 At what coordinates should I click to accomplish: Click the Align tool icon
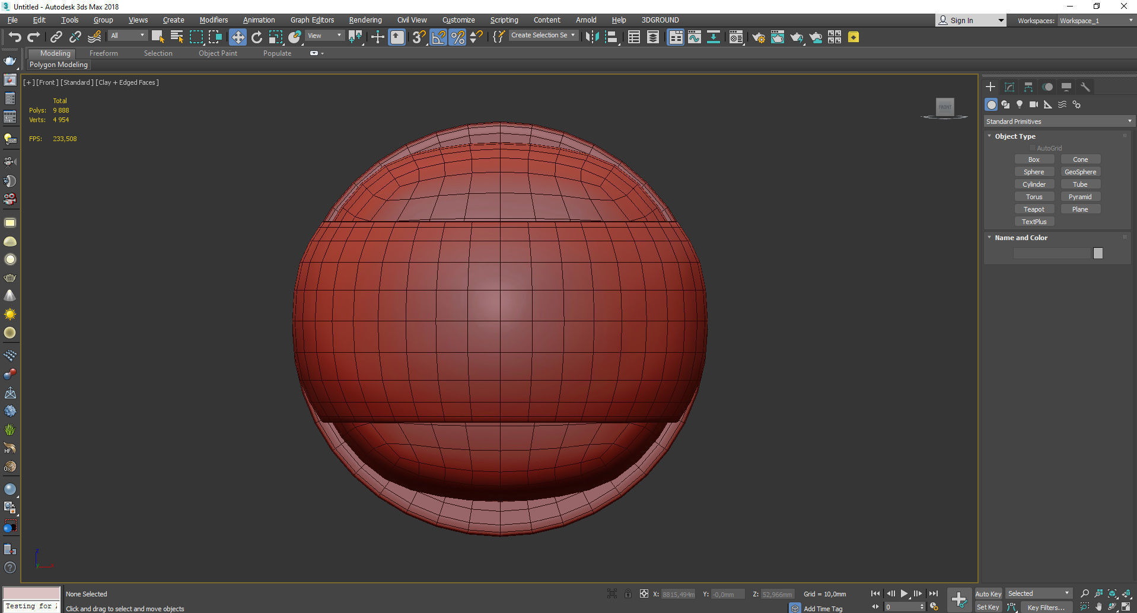[612, 37]
